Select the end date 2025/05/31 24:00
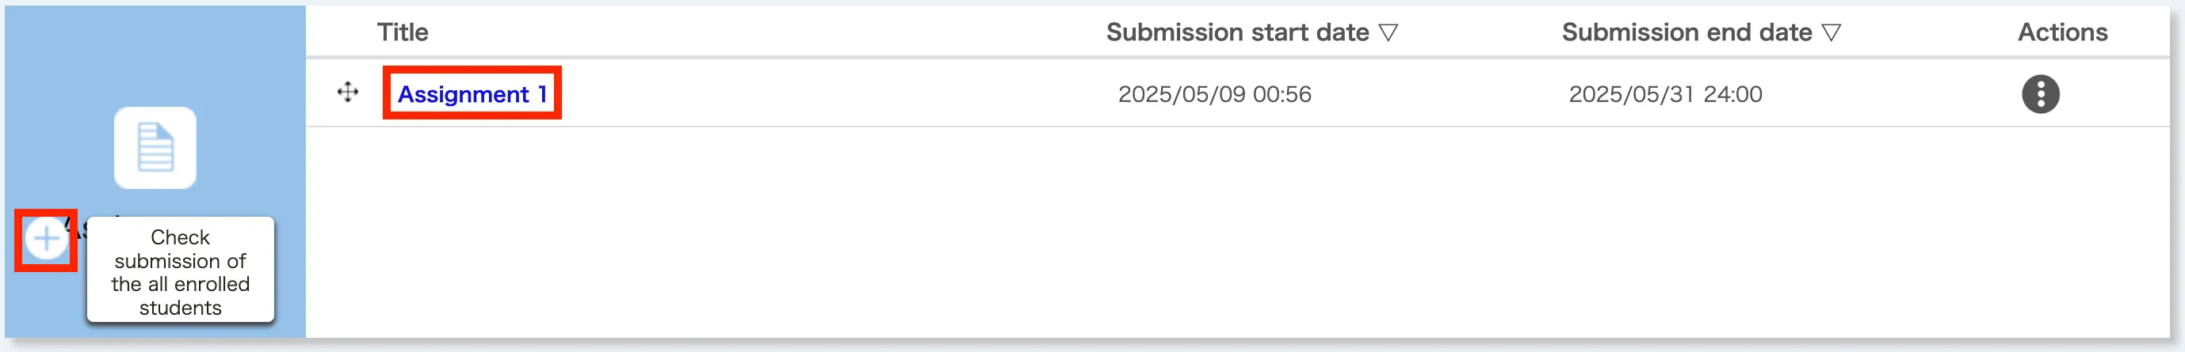This screenshot has width=2185, height=352. 1665,94
